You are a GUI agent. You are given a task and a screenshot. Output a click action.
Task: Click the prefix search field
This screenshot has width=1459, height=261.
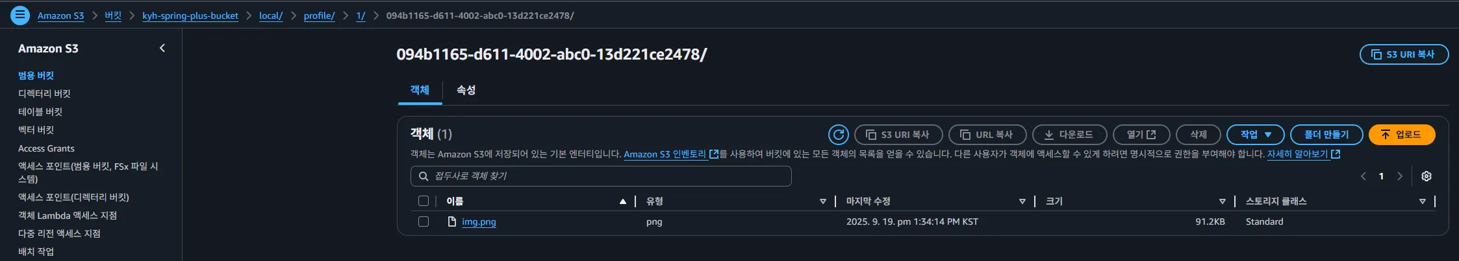click(x=601, y=176)
